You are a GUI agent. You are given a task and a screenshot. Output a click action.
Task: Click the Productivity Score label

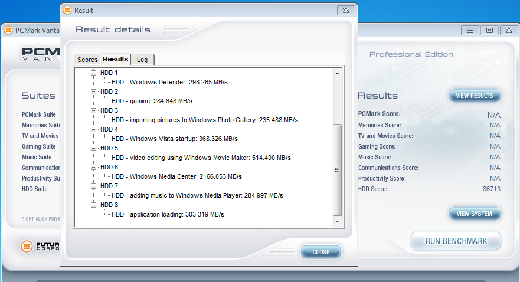click(x=382, y=178)
